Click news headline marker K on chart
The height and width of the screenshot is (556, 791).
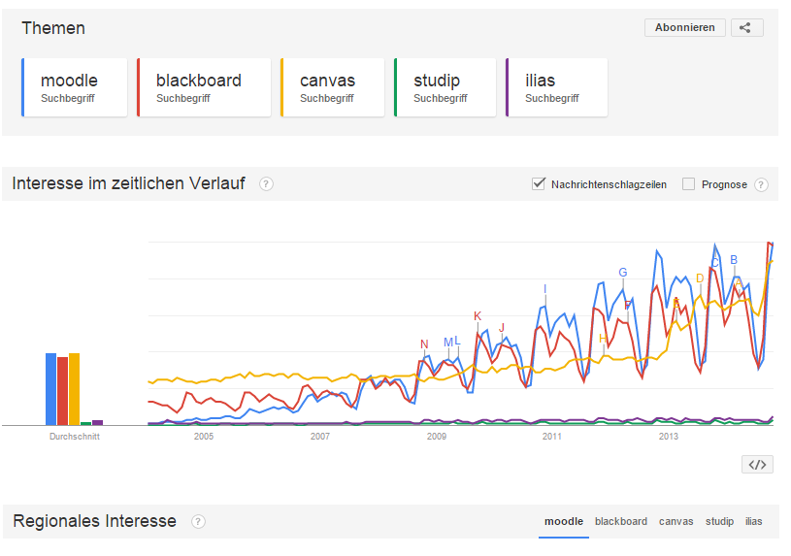(x=478, y=316)
